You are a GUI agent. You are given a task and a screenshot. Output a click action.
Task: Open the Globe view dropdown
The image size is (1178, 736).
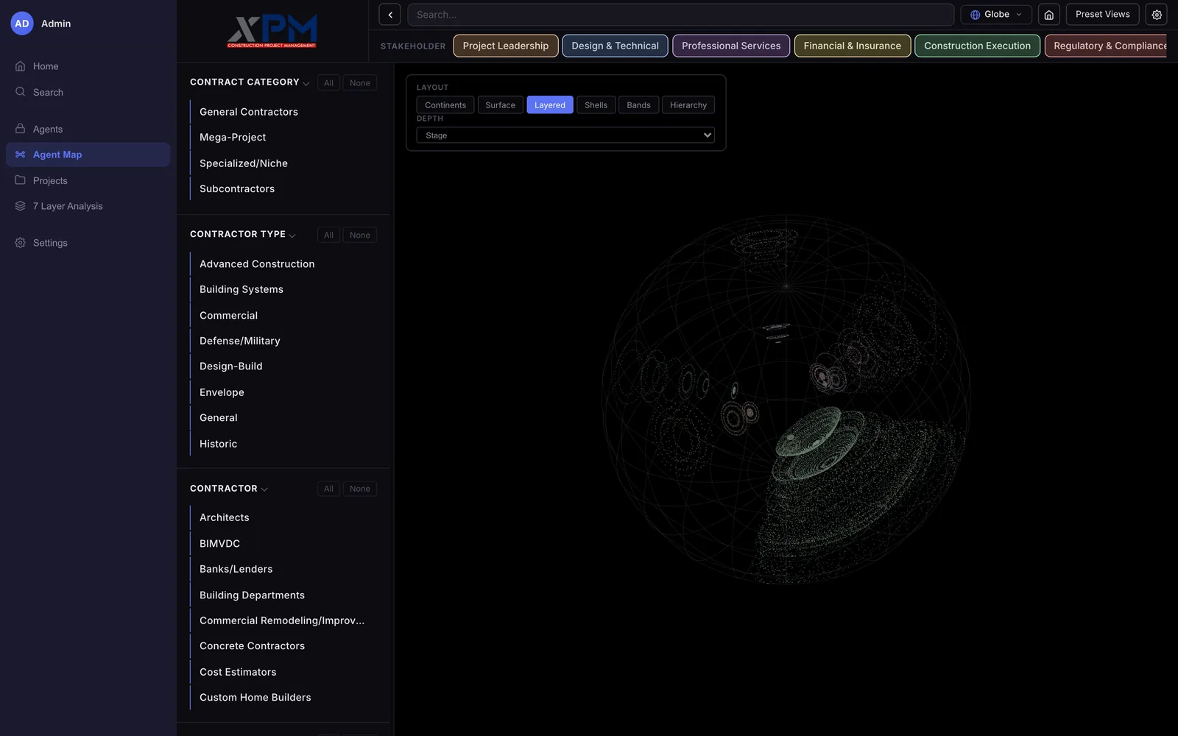point(995,15)
